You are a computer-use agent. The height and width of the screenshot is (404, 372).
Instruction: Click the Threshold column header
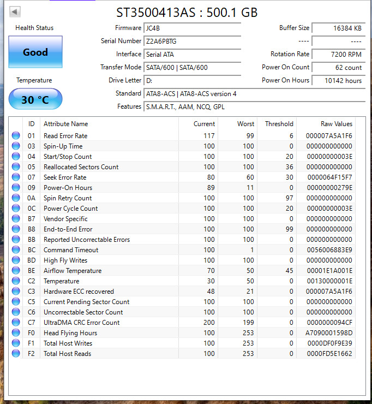277,124
